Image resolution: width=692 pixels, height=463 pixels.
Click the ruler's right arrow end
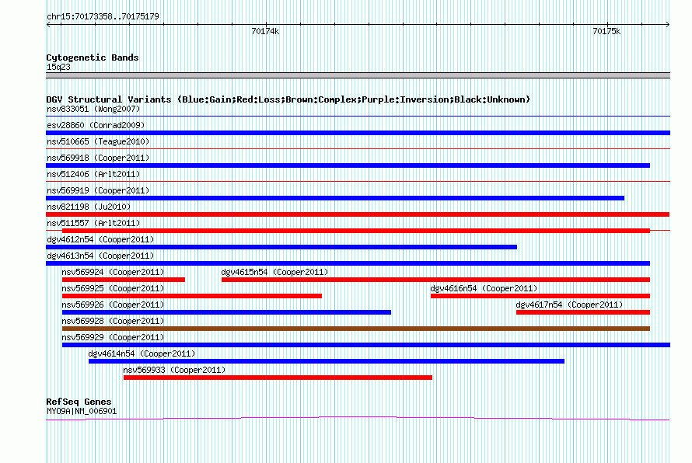coord(668,24)
